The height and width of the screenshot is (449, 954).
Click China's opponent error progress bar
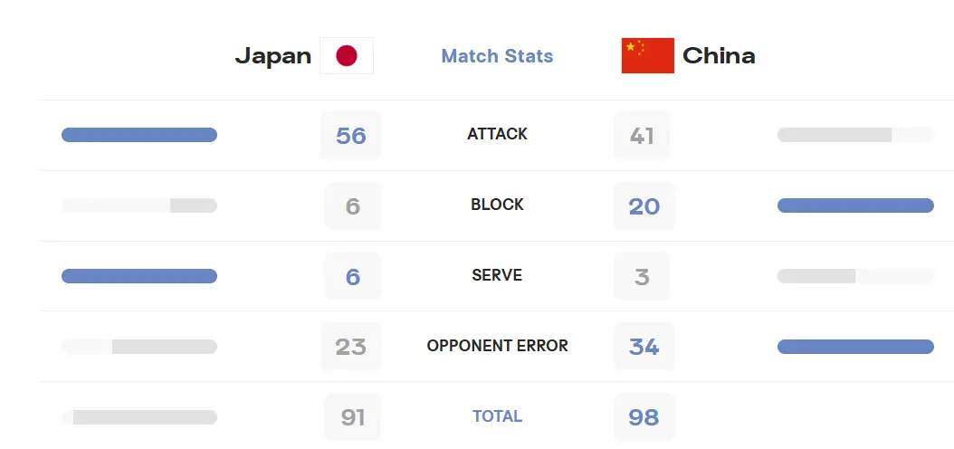coord(855,347)
